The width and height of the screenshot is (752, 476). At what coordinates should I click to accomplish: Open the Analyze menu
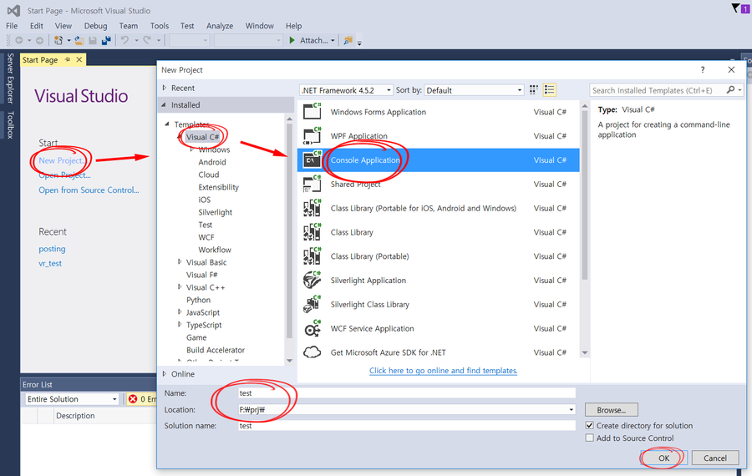(220, 26)
